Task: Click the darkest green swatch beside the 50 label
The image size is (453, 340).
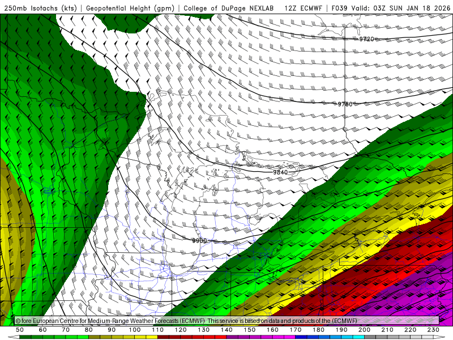Action: pos(25,337)
